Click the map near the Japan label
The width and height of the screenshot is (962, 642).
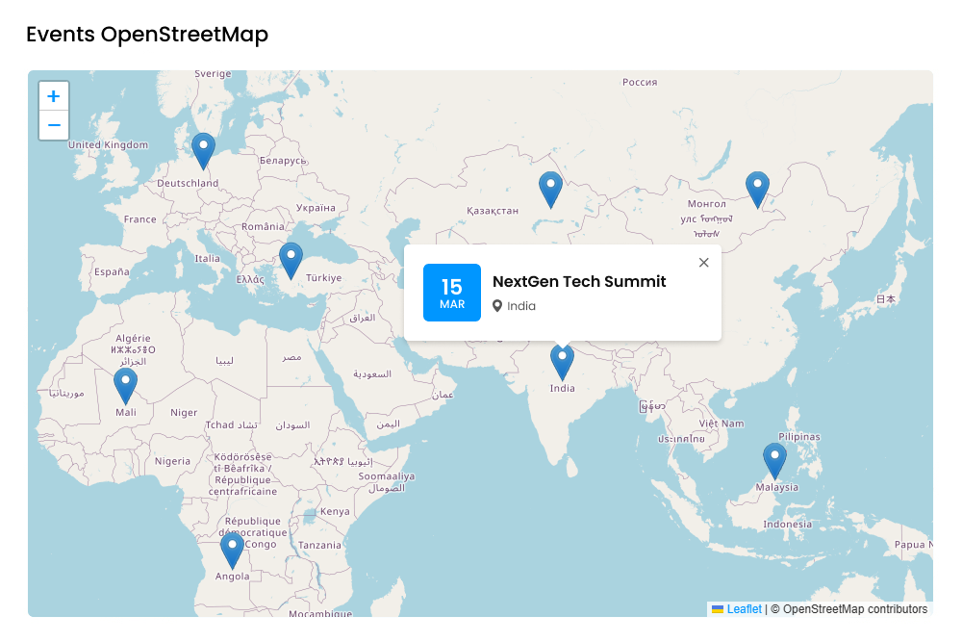point(886,298)
